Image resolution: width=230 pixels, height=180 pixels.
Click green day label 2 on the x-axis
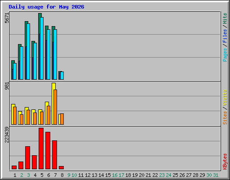click(x=22, y=175)
